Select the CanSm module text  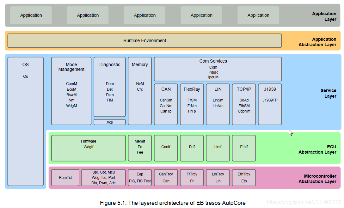[x=166, y=100]
